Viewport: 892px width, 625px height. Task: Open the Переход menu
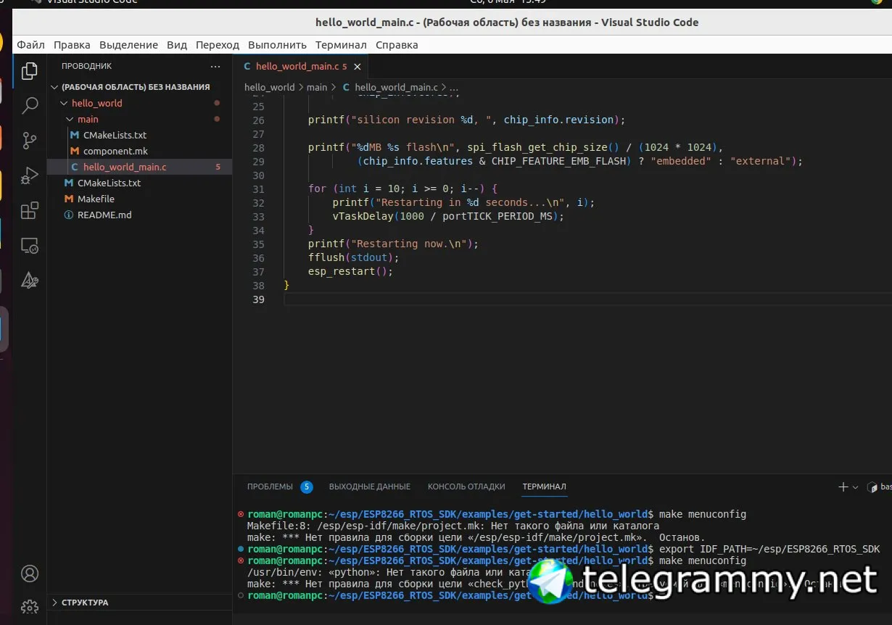(218, 45)
